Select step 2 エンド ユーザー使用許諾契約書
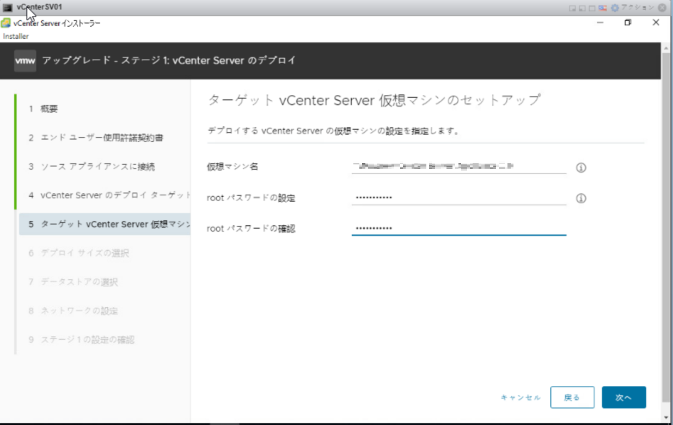The height and width of the screenshot is (425, 673). pos(101,138)
